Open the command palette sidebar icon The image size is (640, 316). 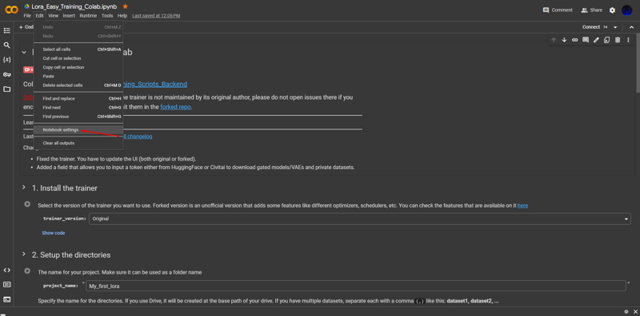(7, 285)
